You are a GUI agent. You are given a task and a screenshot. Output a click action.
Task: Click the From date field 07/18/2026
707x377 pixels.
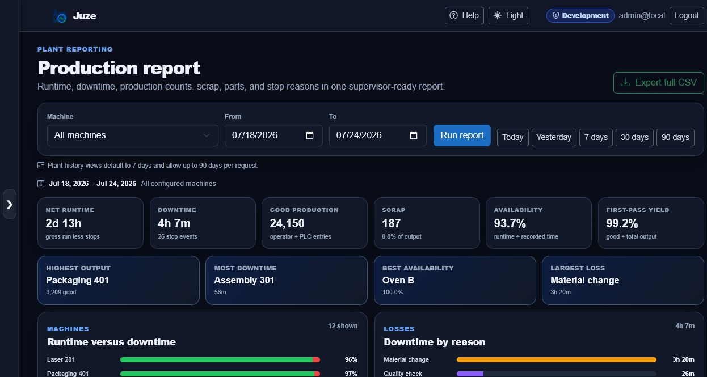tap(273, 135)
